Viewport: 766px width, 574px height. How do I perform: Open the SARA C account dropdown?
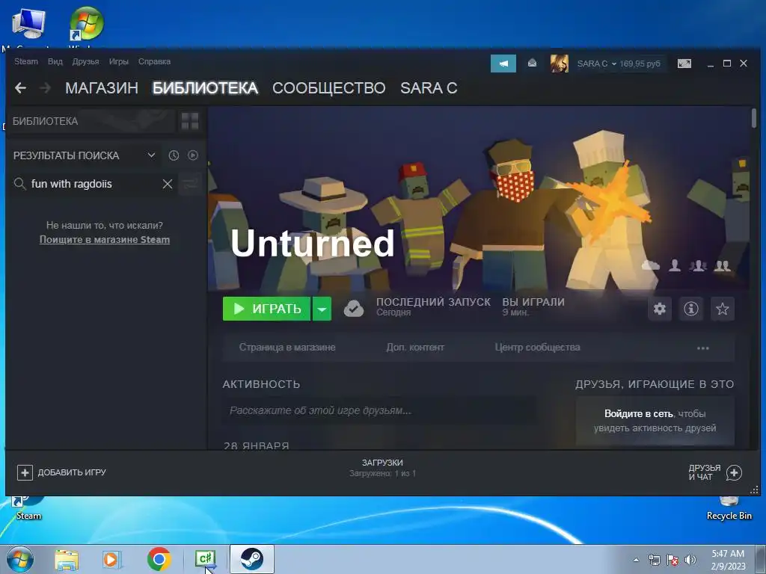tap(596, 64)
